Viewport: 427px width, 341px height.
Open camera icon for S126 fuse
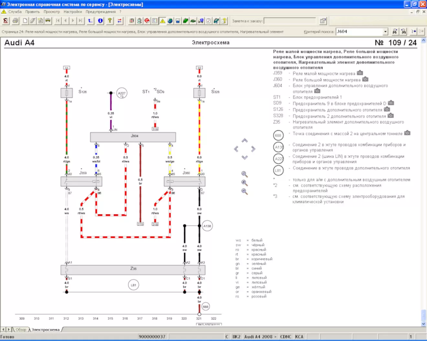[x=387, y=109]
